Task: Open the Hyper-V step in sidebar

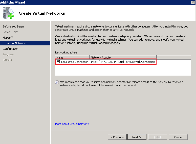Action: click(x=8, y=38)
